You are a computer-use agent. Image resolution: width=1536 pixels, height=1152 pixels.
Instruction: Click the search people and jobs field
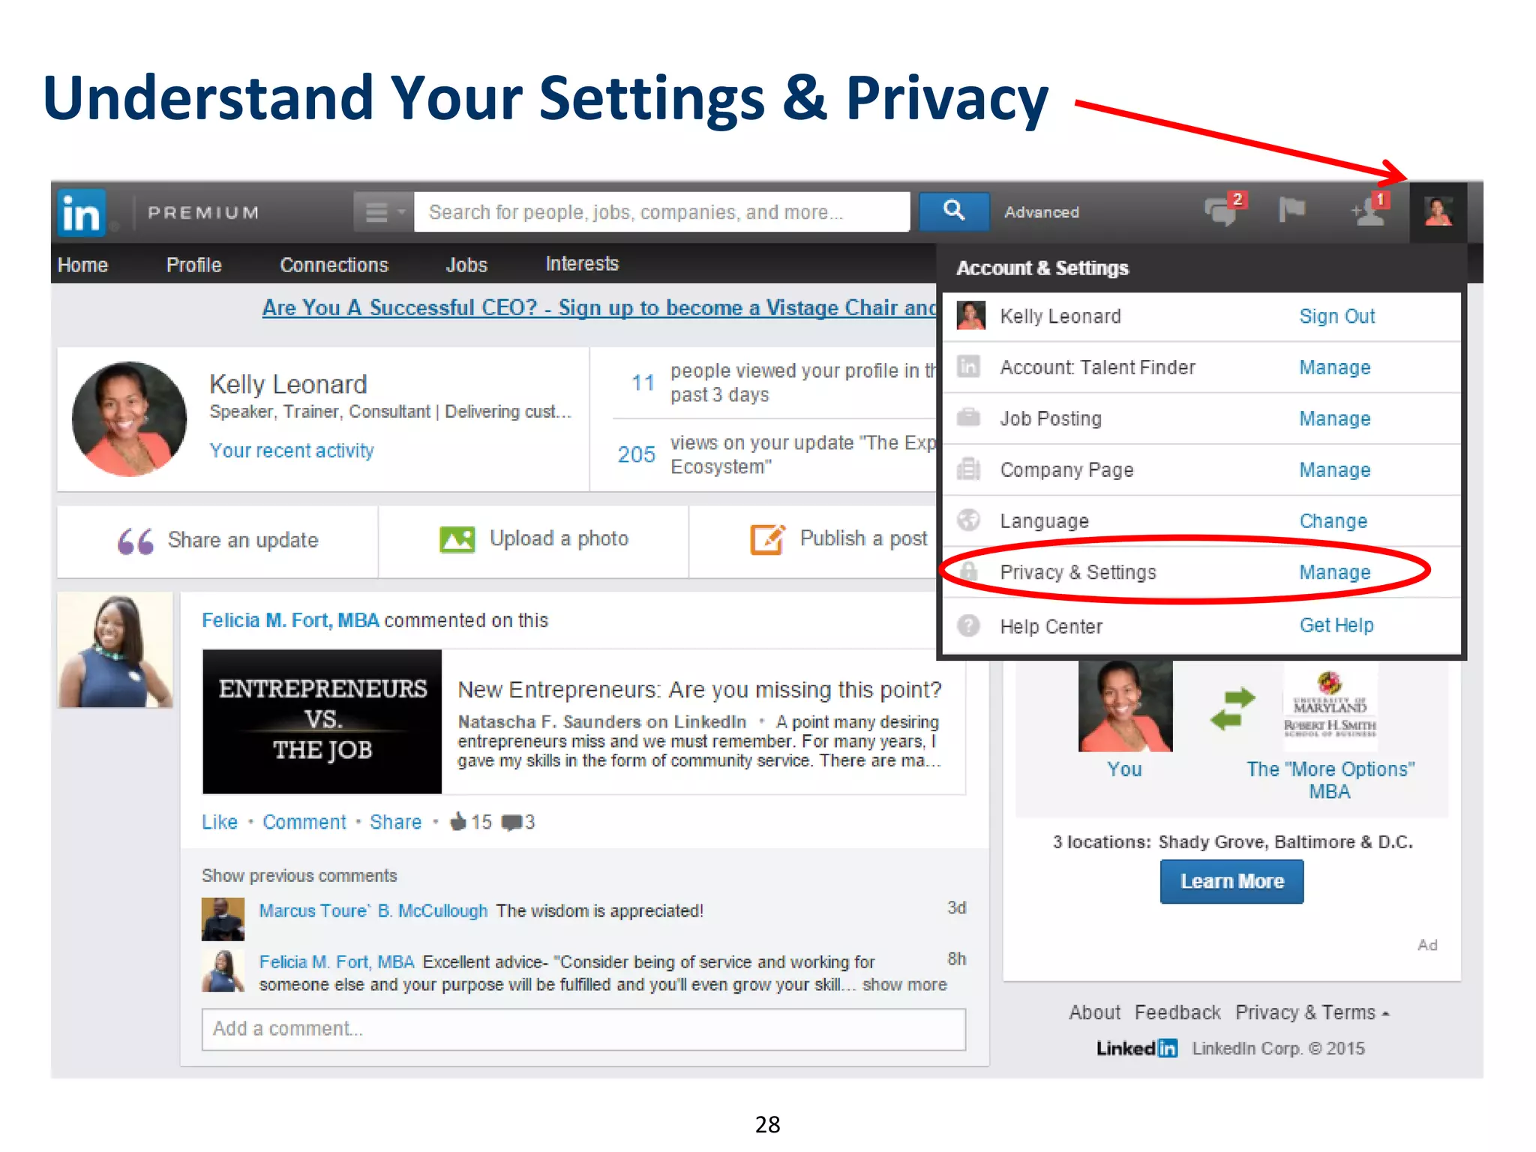[661, 212]
